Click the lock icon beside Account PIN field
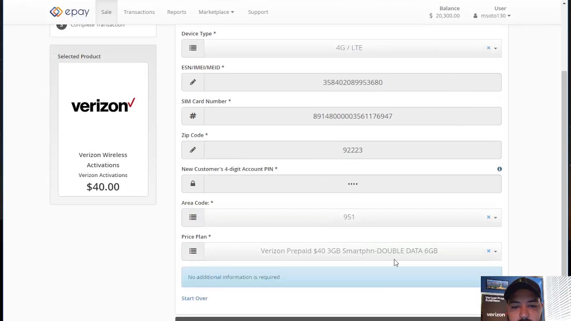Screen dimensions: 571x321 193,184
